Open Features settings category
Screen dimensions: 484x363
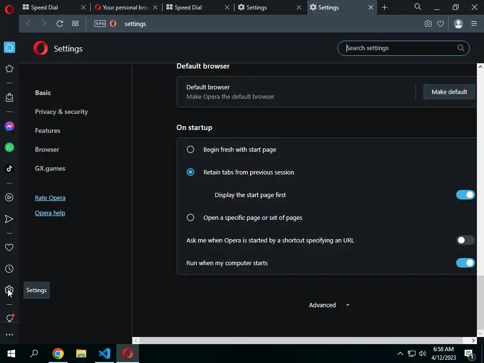[48, 130]
